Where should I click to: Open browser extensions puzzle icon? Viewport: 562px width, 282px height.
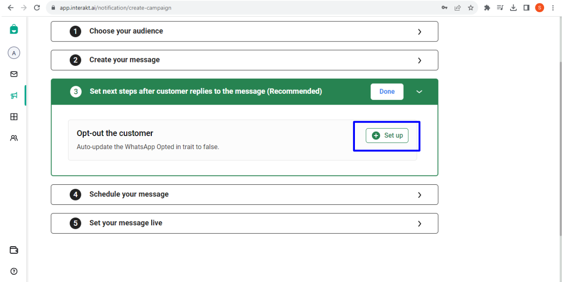click(487, 7)
